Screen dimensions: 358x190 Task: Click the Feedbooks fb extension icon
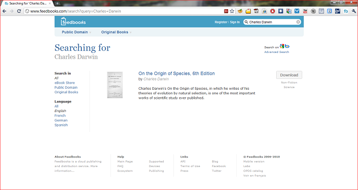(x=346, y=11)
